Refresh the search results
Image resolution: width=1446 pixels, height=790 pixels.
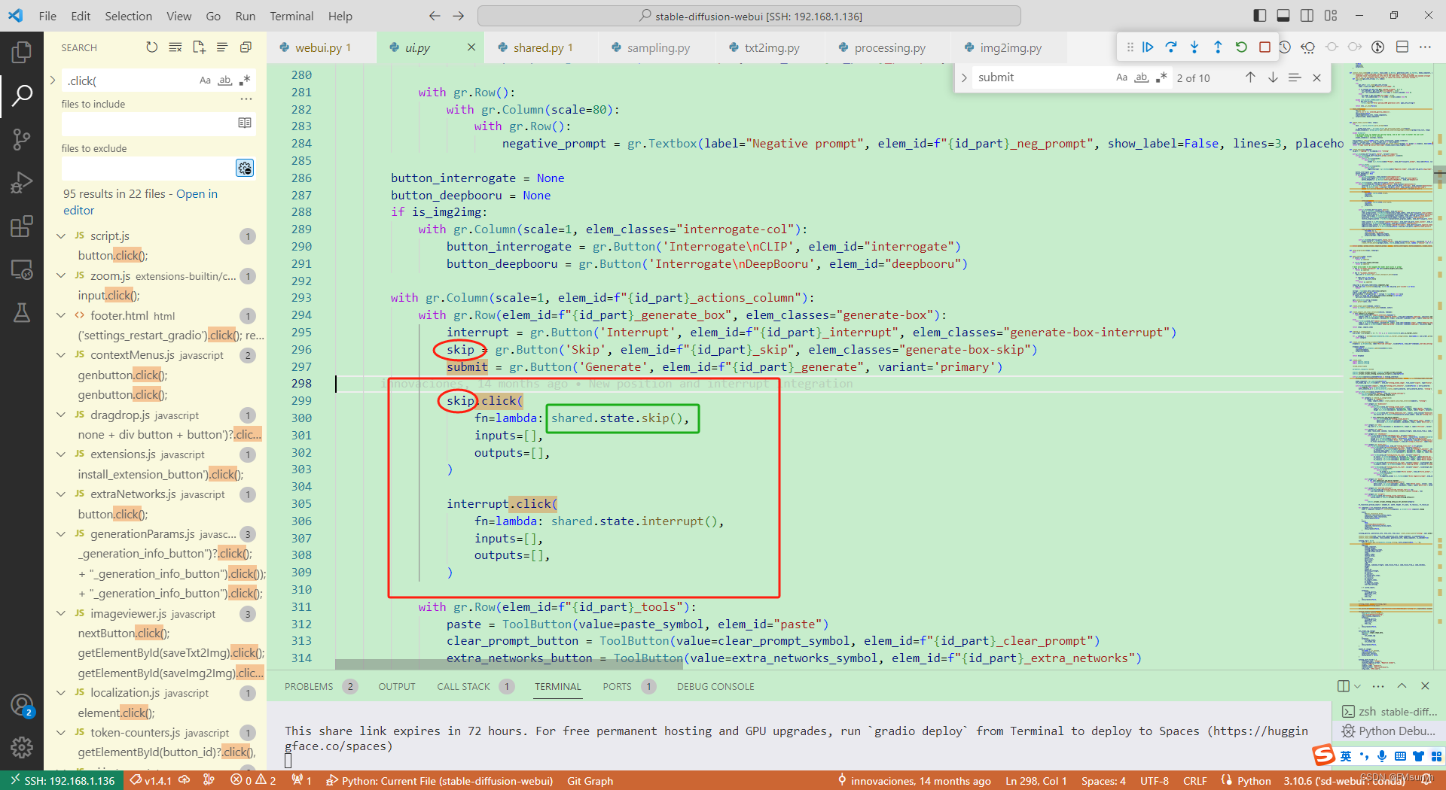pyautogui.click(x=152, y=47)
